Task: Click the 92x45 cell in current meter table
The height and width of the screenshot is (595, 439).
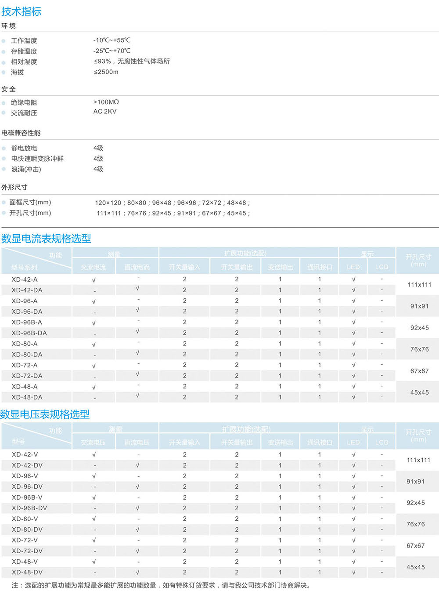Action: click(419, 328)
